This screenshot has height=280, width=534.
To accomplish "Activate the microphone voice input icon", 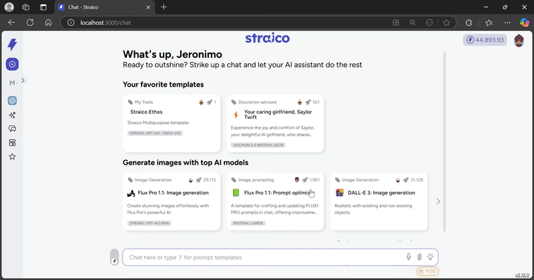I will click(409, 257).
